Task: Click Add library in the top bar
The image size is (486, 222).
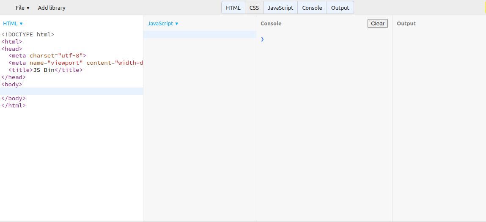Action: 52,8
